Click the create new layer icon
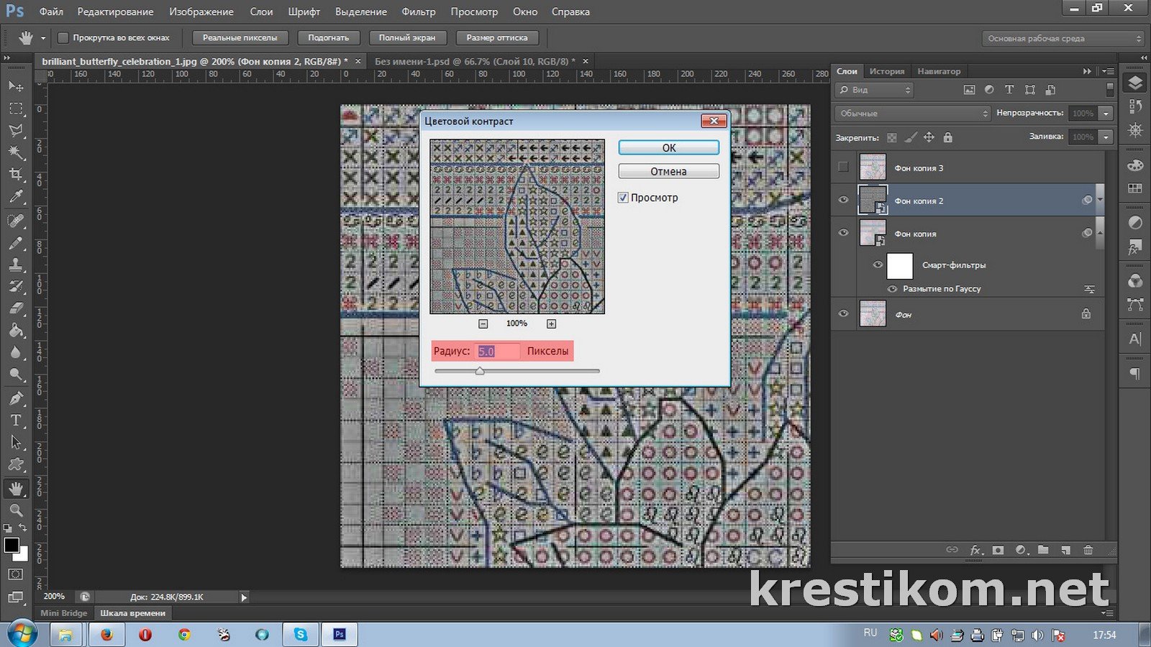 [1065, 550]
